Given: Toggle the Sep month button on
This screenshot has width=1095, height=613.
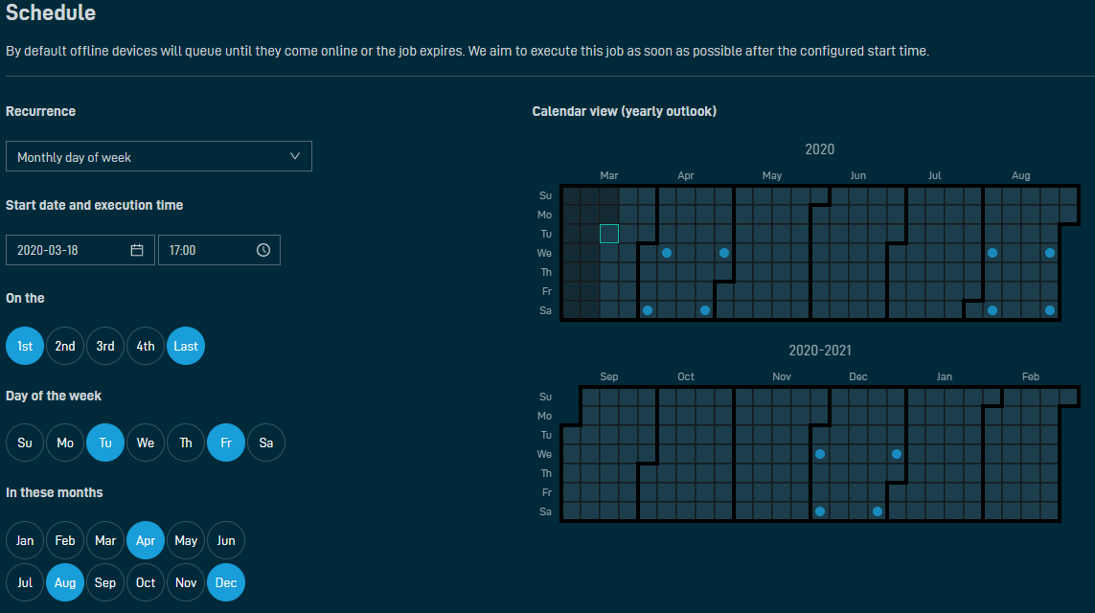Looking at the screenshot, I should [105, 582].
